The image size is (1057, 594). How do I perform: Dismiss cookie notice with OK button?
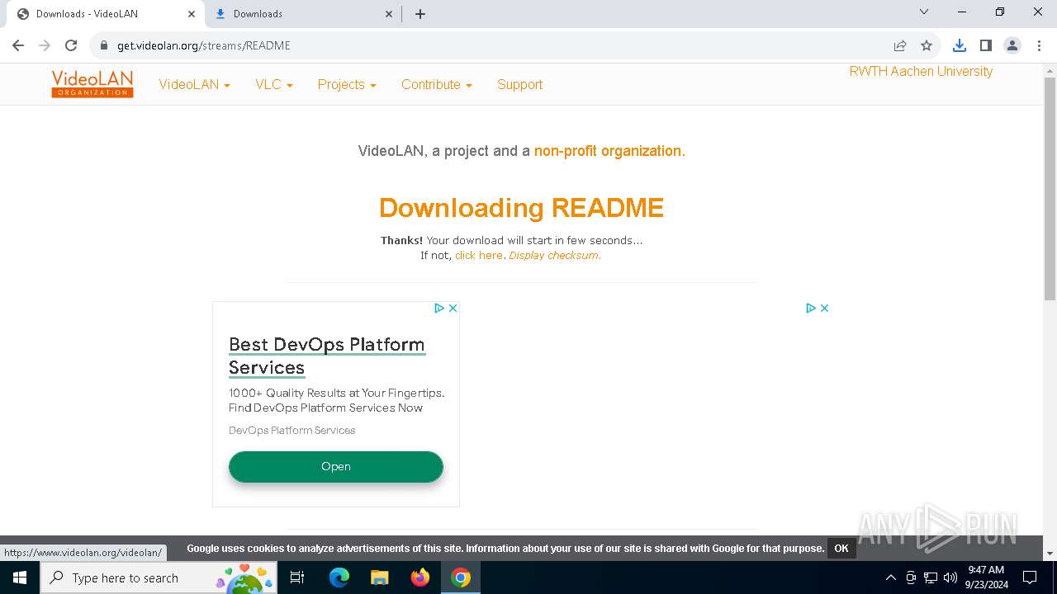841,549
